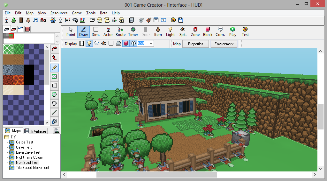This screenshot has width=327, height=181.
Task: Select the Actor tool
Action: (108, 31)
